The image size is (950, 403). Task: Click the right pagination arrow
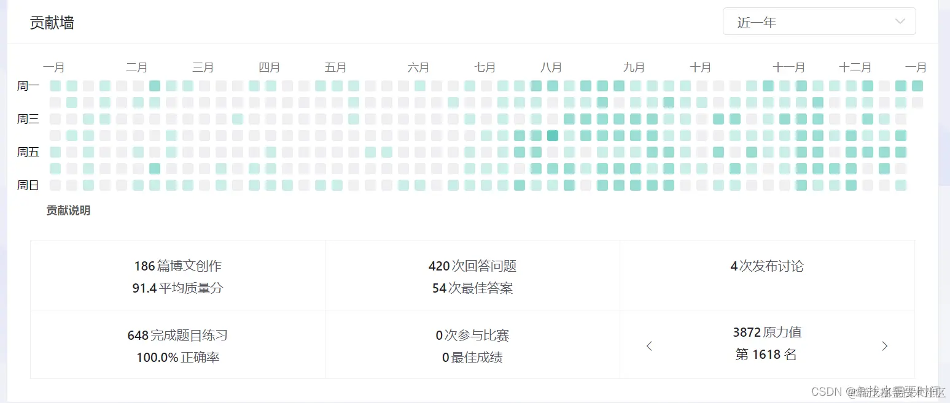[884, 345]
